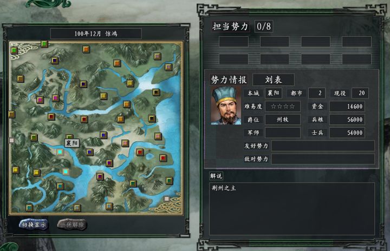Click the 难易度 star rating field
The height and width of the screenshot is (251, 390).
[x=283, y=107]
